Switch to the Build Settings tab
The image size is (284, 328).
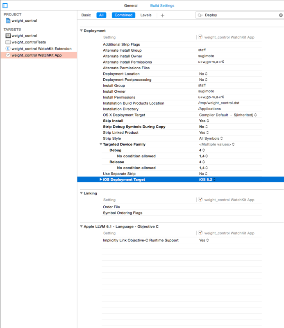[x=162, y=6]
